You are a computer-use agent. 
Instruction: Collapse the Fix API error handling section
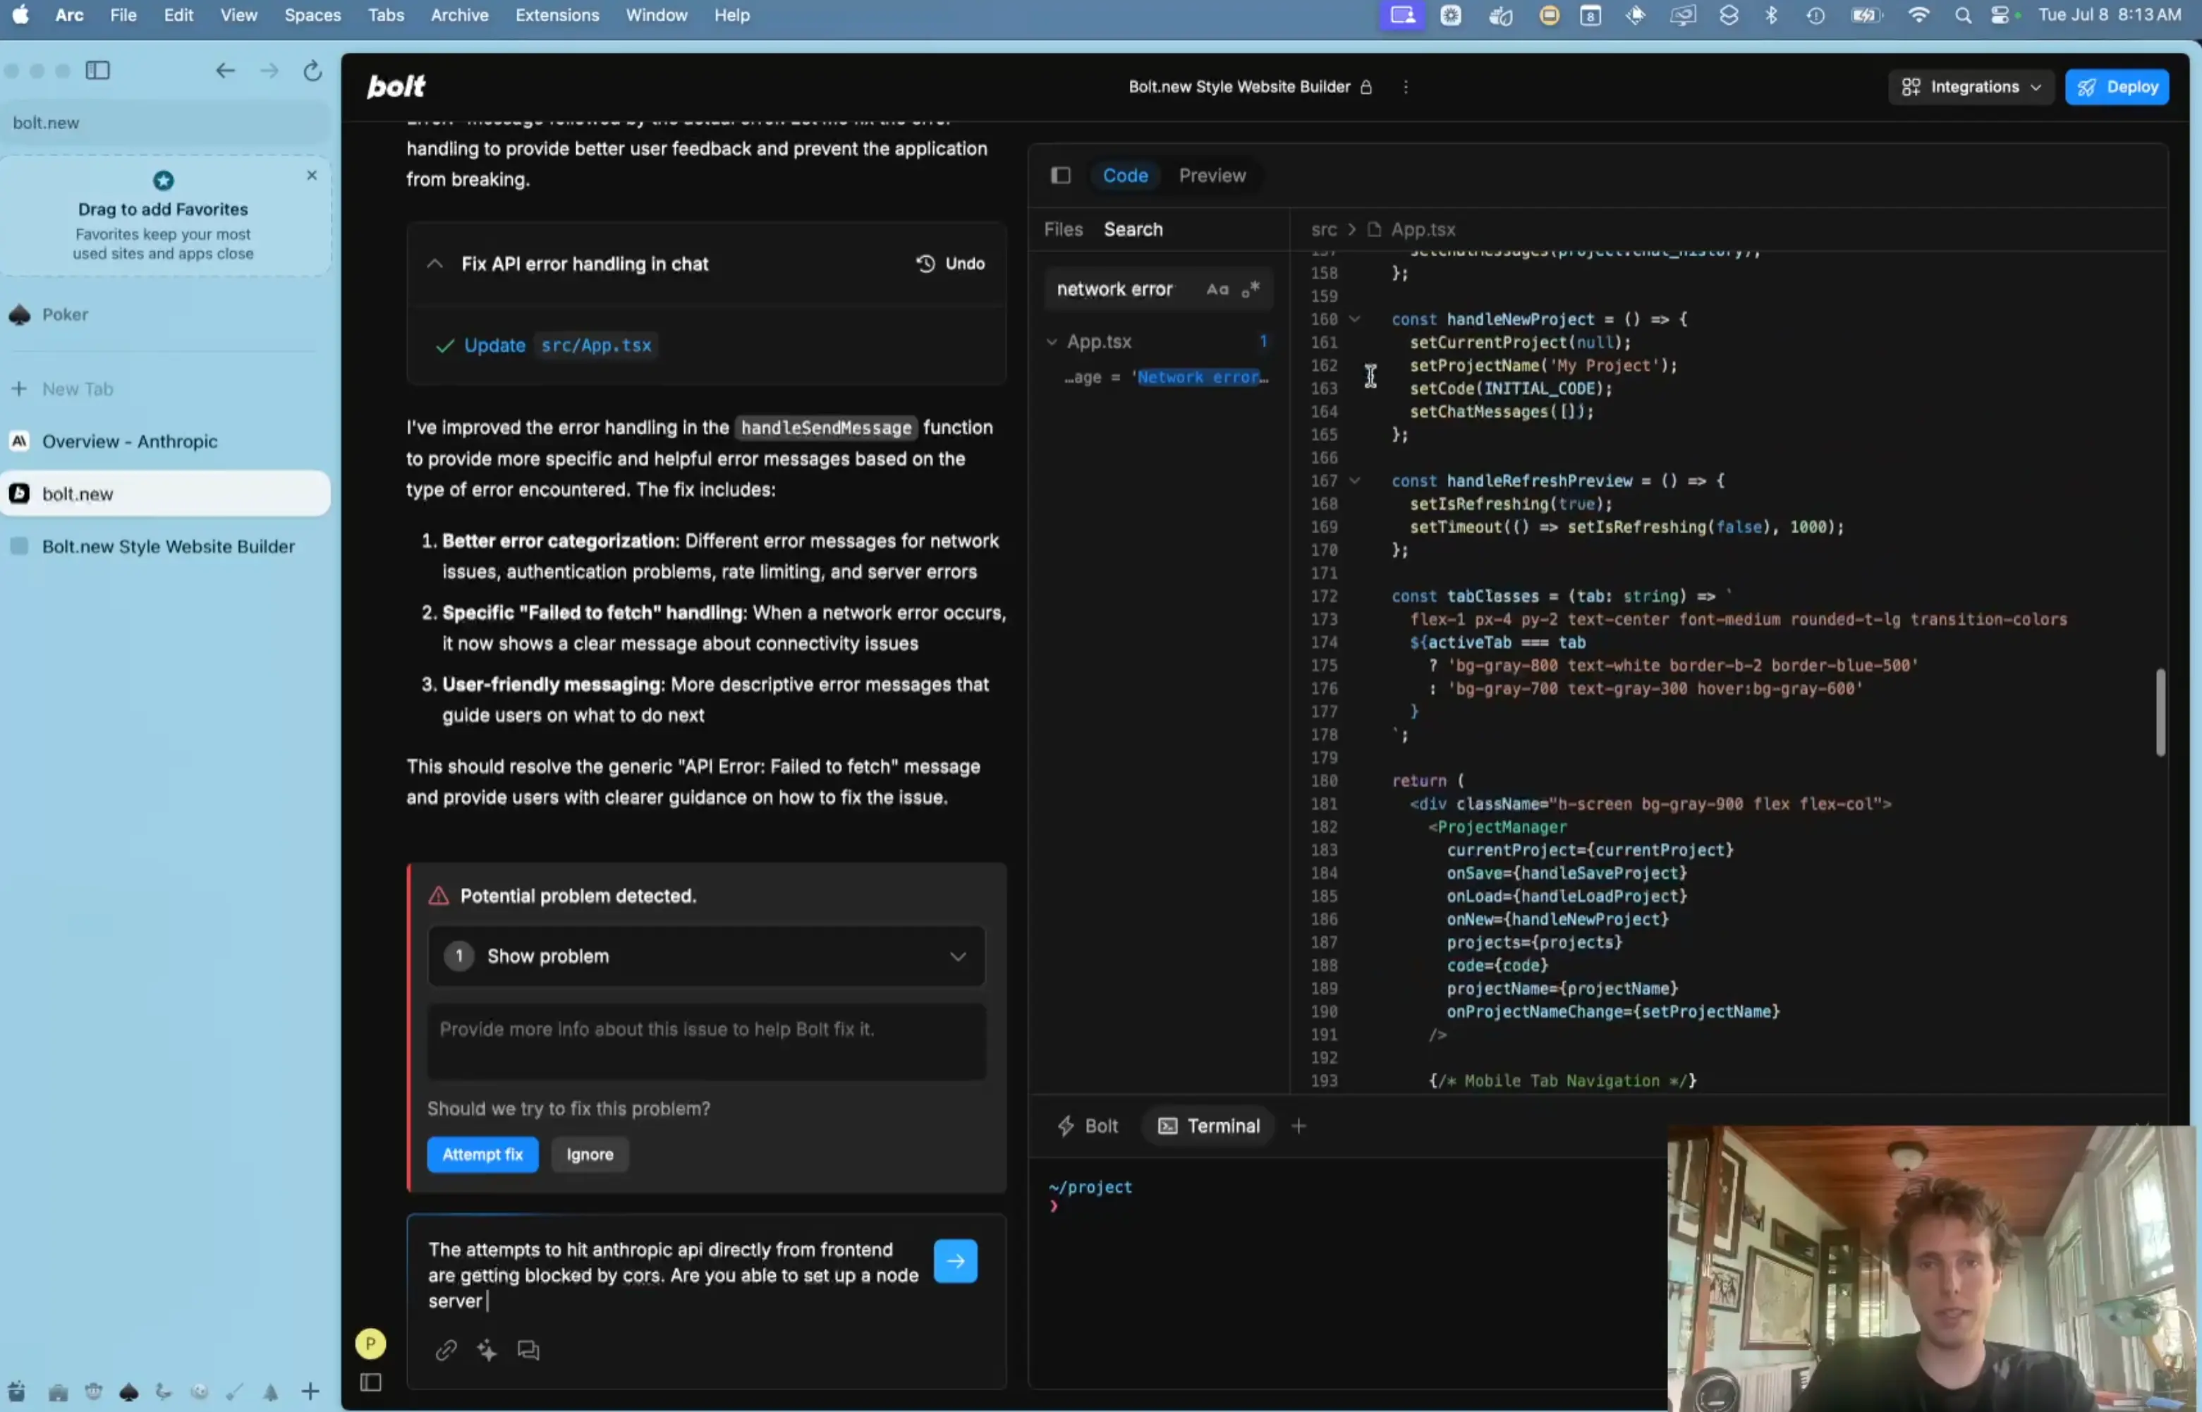(x=435, y=263)
